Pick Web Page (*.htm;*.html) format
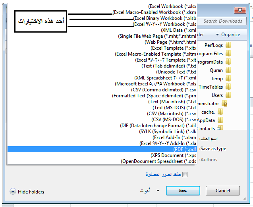 (x=102, y=42)
